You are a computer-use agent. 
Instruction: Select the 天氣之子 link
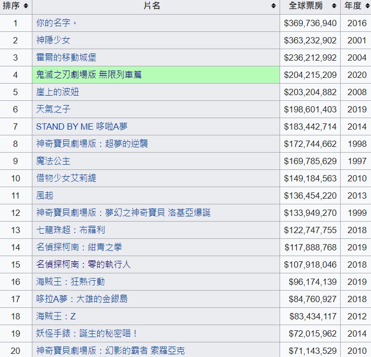(x=53, y=109)
